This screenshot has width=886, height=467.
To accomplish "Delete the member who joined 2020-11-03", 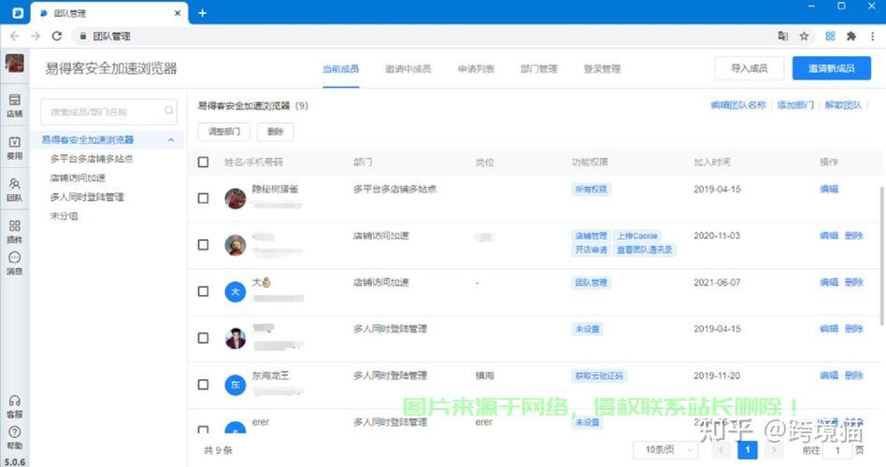I will [x=854, y=235].
